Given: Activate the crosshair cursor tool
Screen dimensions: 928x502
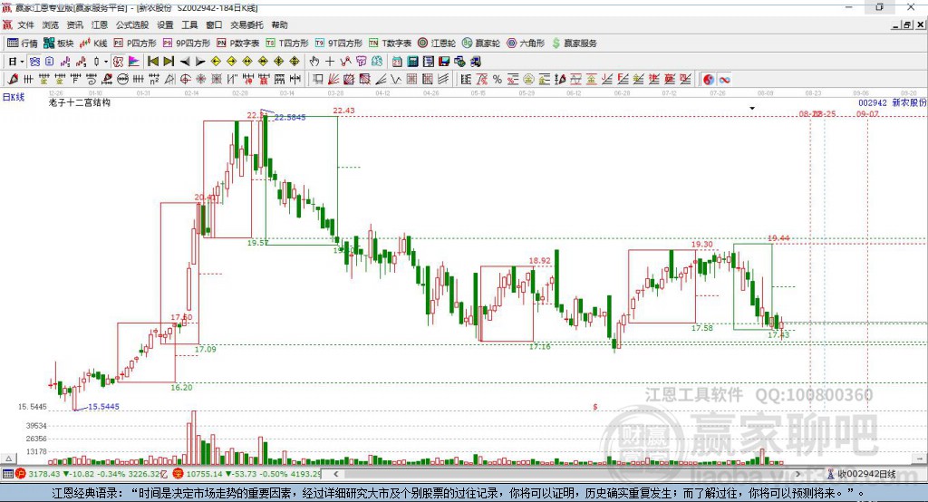Looking at the screenshot, I should (x=330, y=62).
